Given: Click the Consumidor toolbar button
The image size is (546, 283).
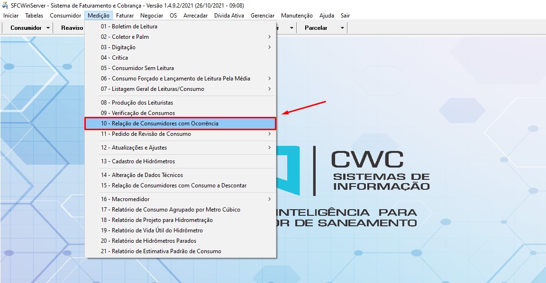Looking at the screenshot, I should pyautogui.click(x=25, y=27).
